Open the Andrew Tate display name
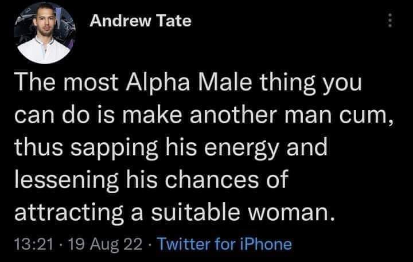 tap(140, 22)
